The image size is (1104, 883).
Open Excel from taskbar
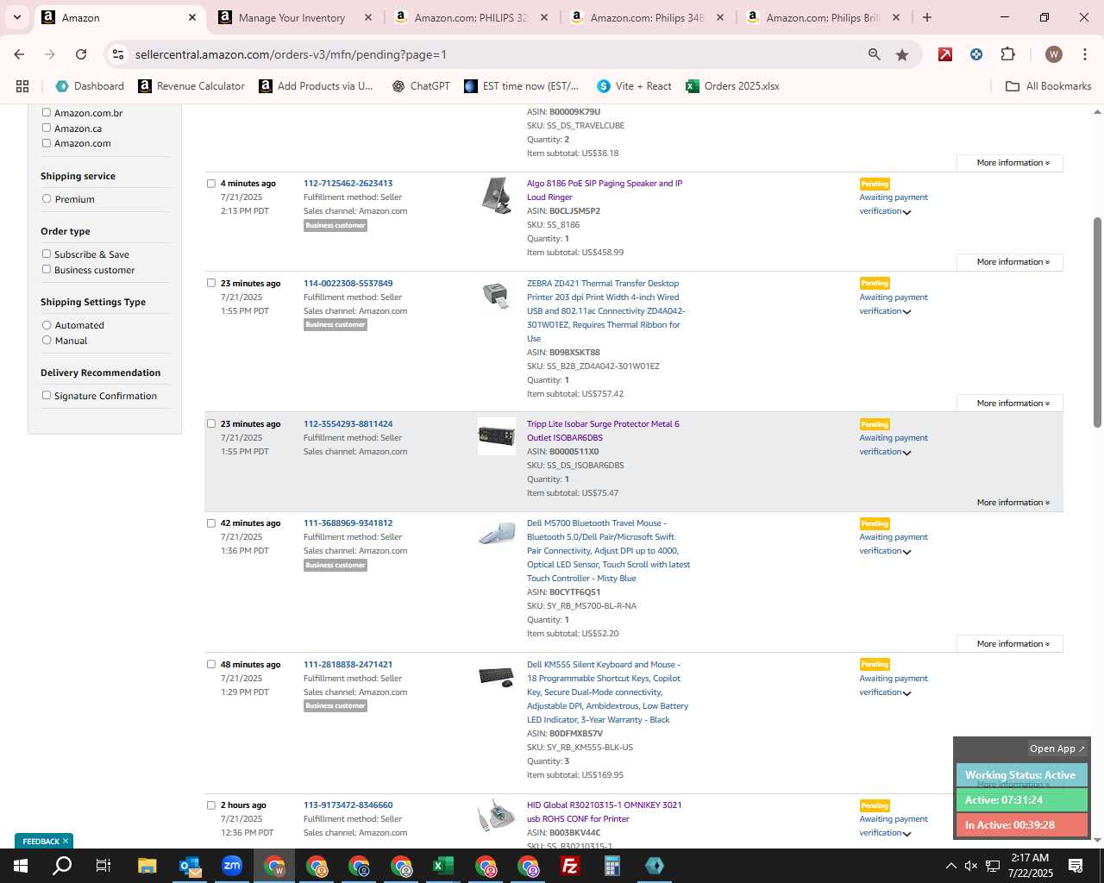tap(443, 866)
